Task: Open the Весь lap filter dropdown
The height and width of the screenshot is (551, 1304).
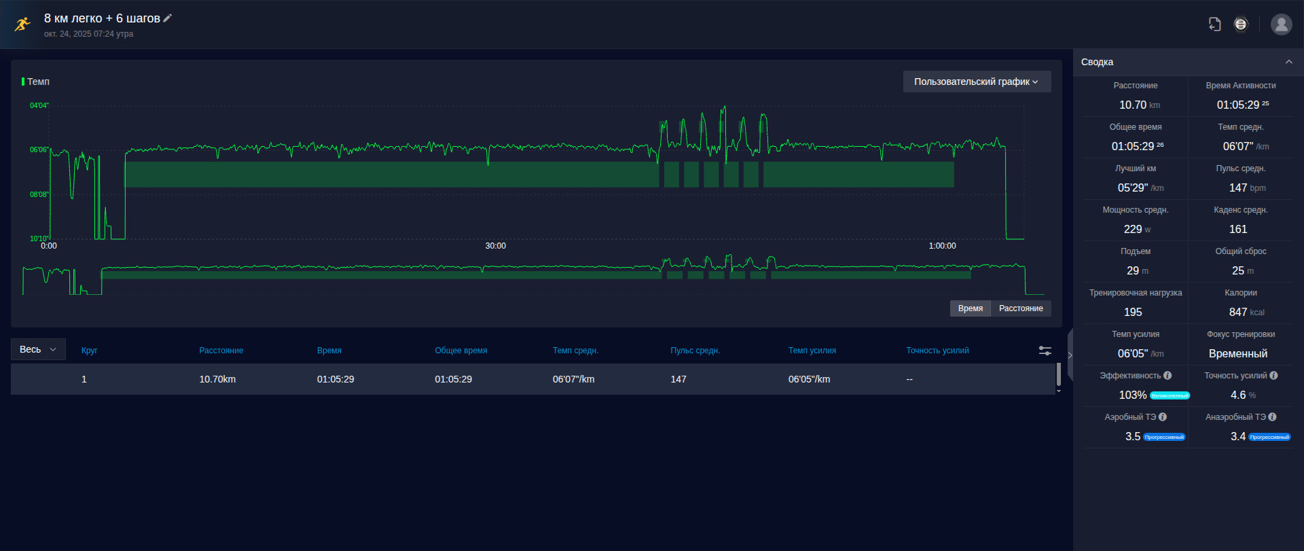Action: (38, 349)
